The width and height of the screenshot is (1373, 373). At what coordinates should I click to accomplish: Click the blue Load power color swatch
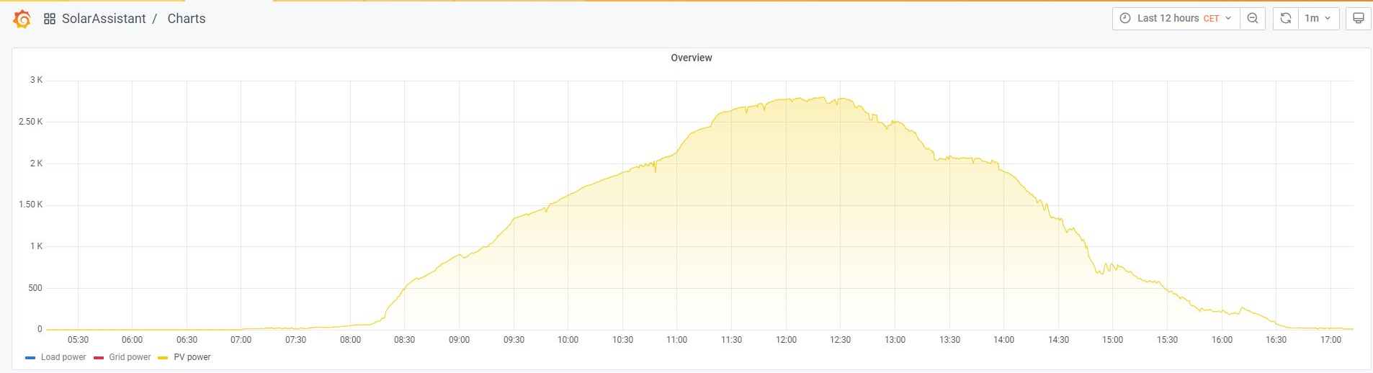tap(30, 358)
